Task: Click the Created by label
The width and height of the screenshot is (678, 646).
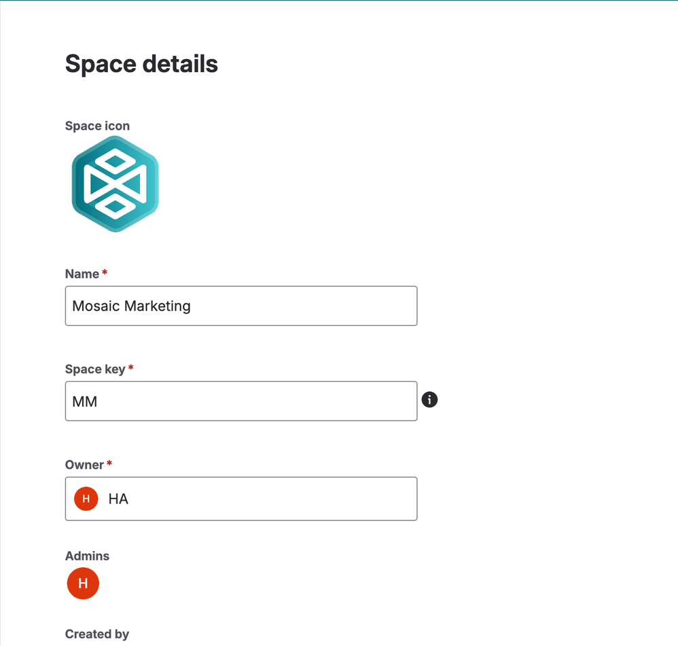Action: pos(97,634)
